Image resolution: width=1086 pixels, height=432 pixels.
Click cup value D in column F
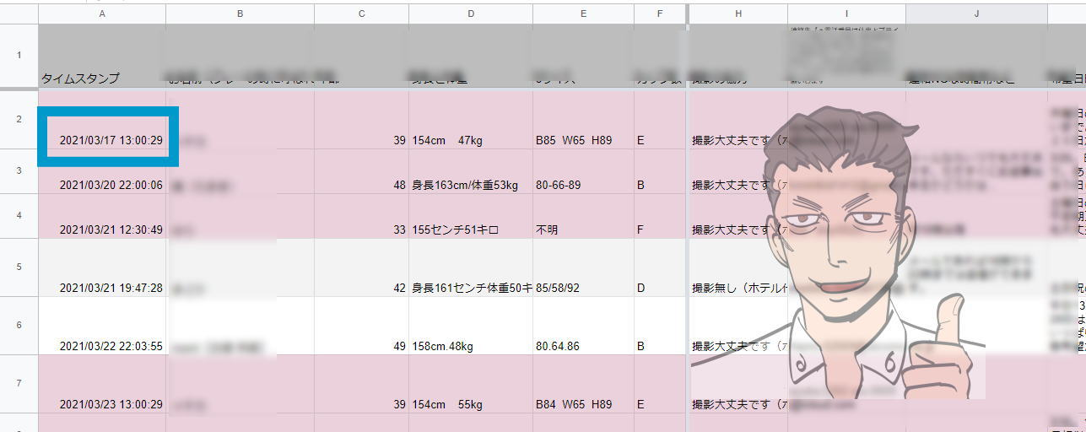660,288
